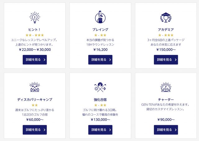The image size is (199, 141).
Task: Open 詳細を見る for チャーター
Action: pyautogui.click(x=166, y=130)
